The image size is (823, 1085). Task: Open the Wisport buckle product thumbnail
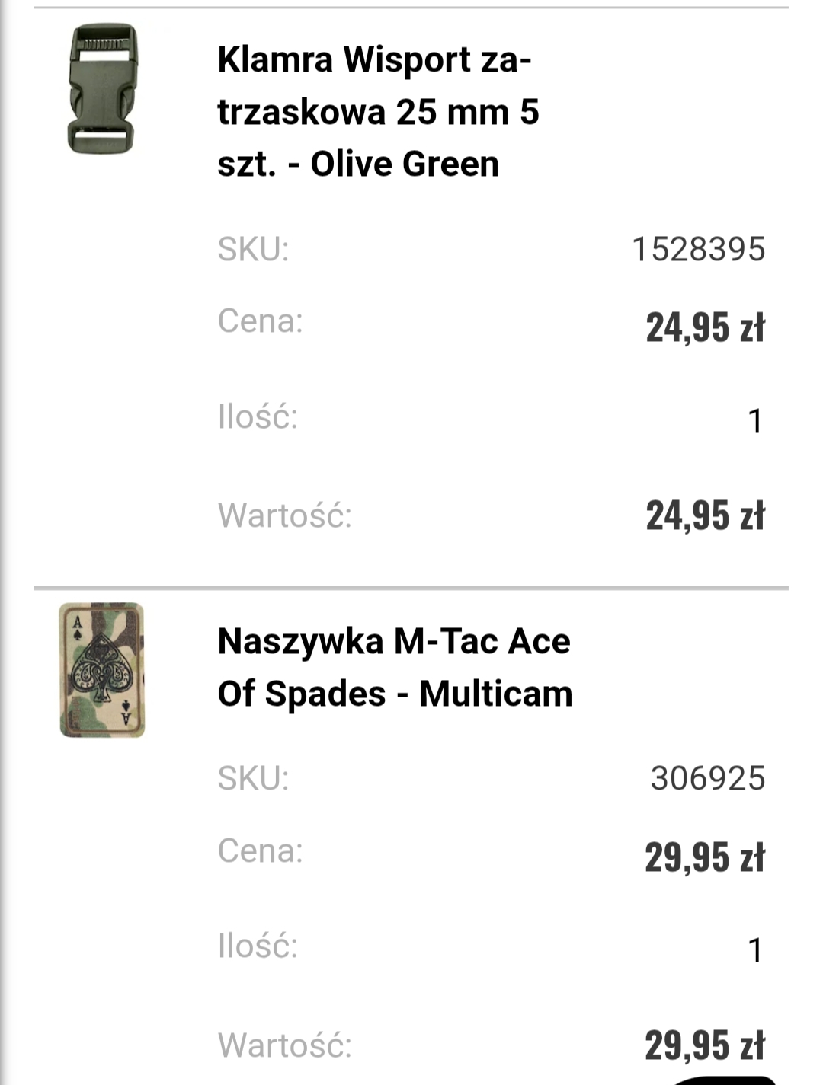point(103,88)
